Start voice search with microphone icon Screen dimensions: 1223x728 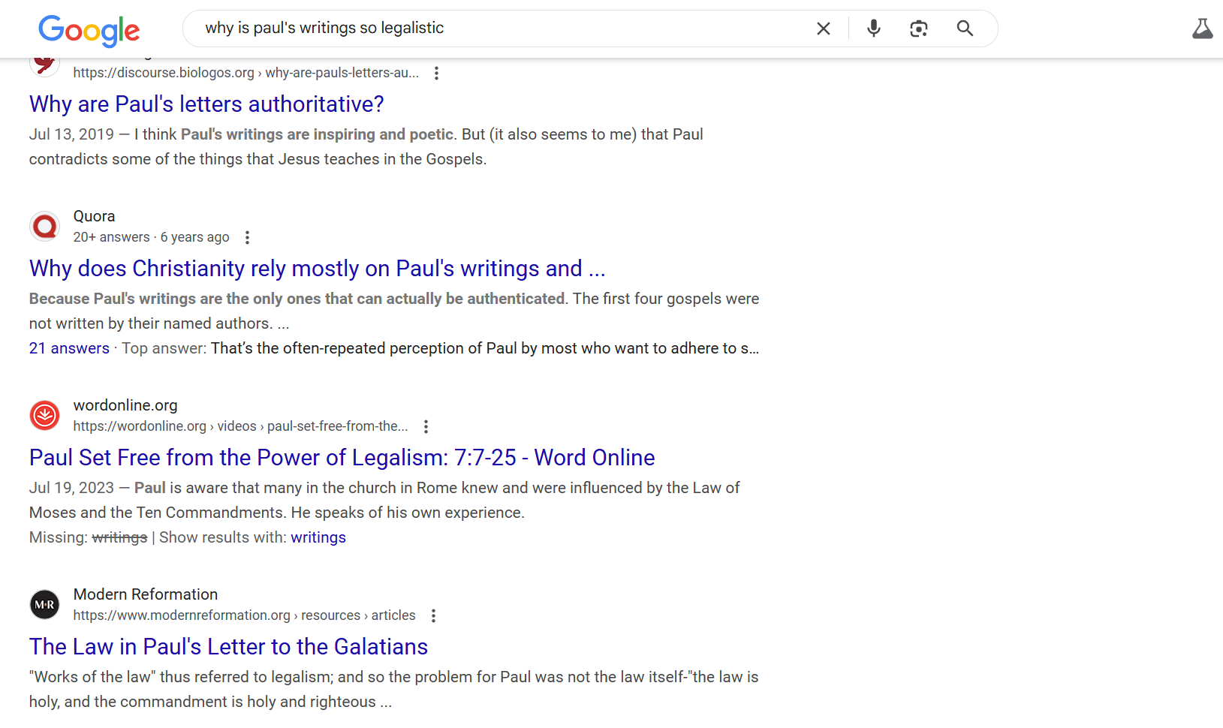pyautogui.click(x=874, y=29)
